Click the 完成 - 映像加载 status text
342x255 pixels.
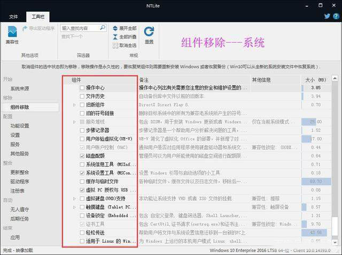[18, 250]
